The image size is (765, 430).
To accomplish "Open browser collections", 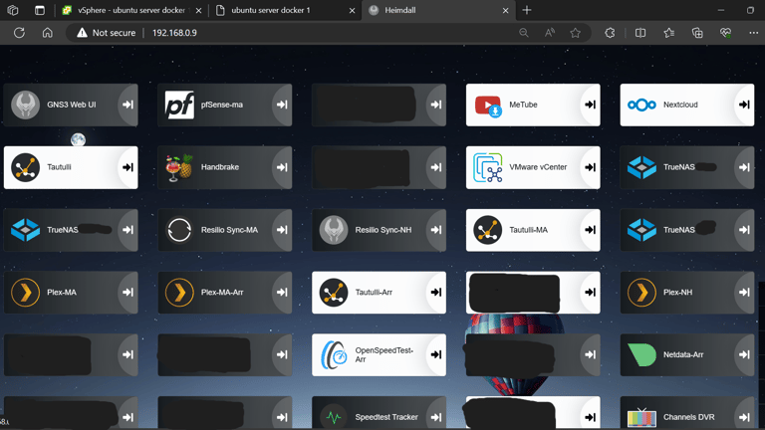I will click(x=697, y=33).
